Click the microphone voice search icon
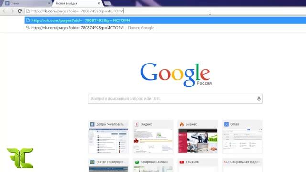Viewport: 306px width, 172px height. tap(259, 99)
